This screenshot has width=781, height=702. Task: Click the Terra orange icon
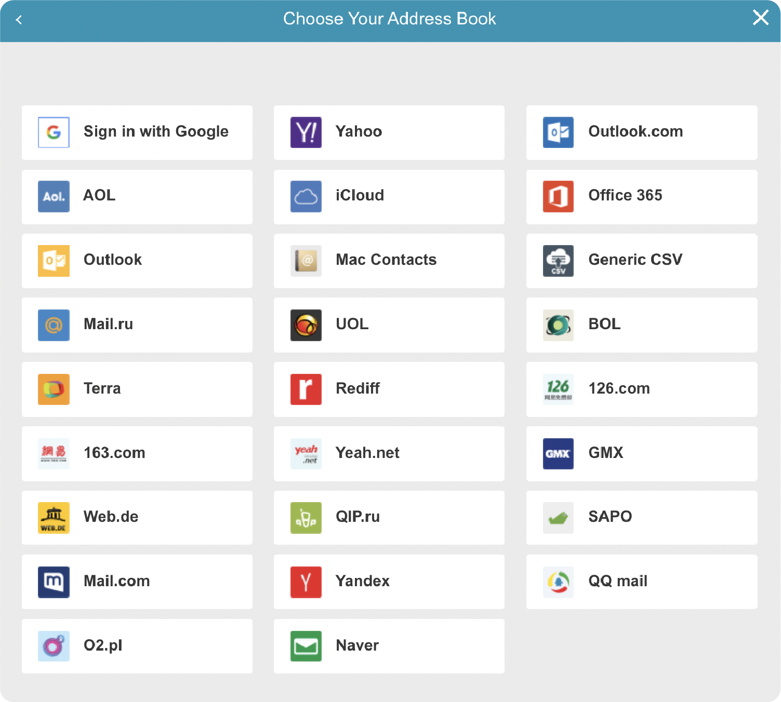pos(54,389)
